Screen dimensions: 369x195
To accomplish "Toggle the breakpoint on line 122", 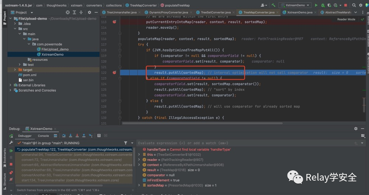I will [114, 73].
